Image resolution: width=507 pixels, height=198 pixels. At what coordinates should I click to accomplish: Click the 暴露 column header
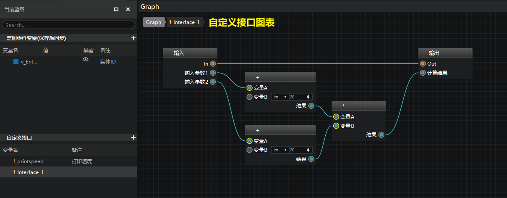[x=89, y=50]
